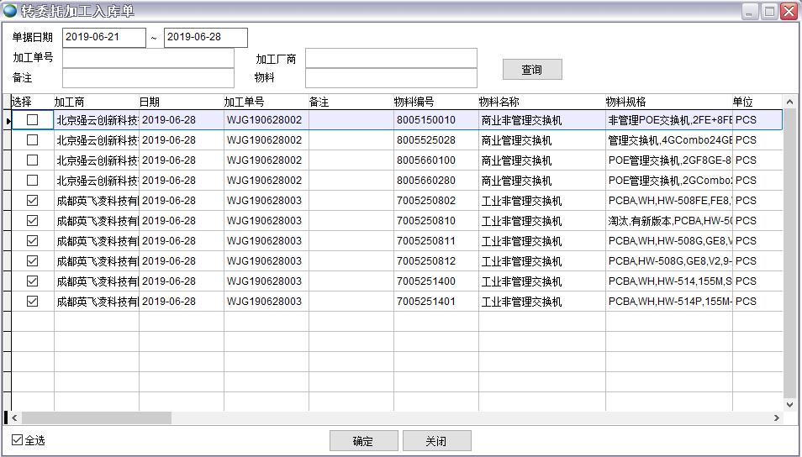This screenshot has width=802, height=457.
Task: Click the globe app icon in title bar
Action: [10, 11]
